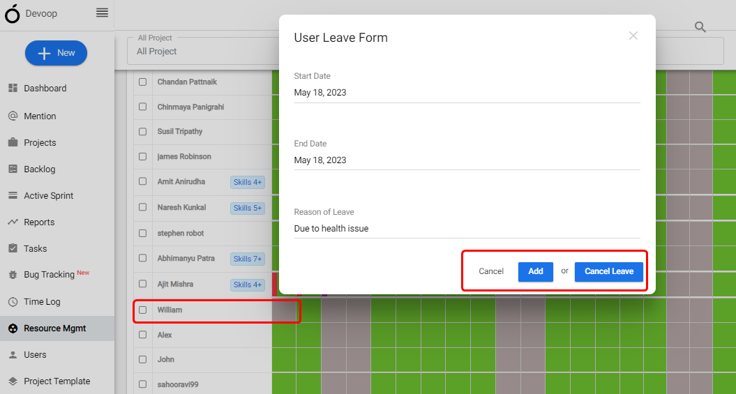Click the blue Add button

[536, 271]
